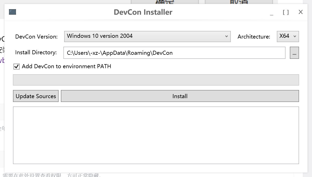Image resolution: width=312 pixels, height=177 pixels.
Task: Click the installation progress bar
Action: click(x=156, y=80)
